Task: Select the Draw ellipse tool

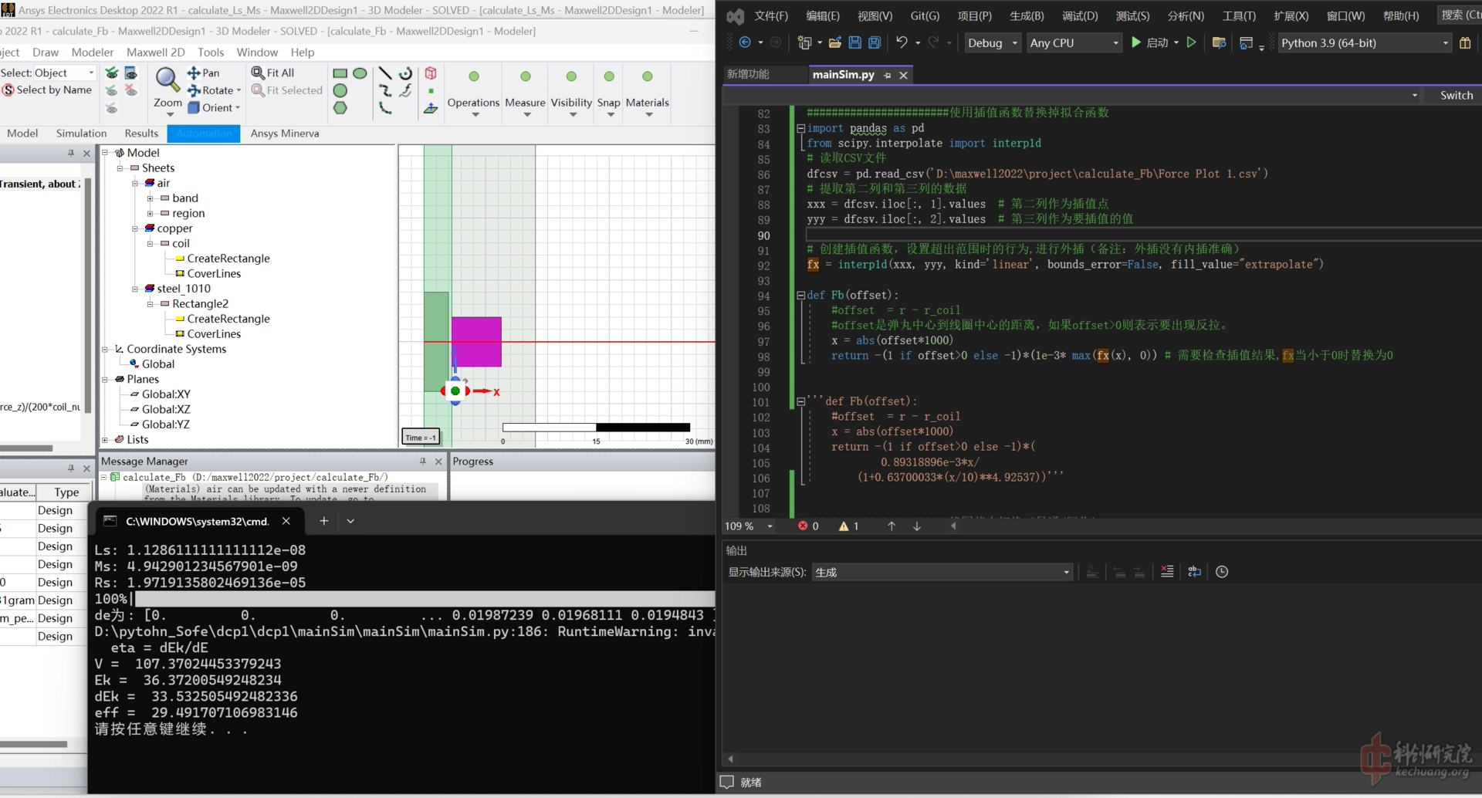Action: [x=360, y=73]
